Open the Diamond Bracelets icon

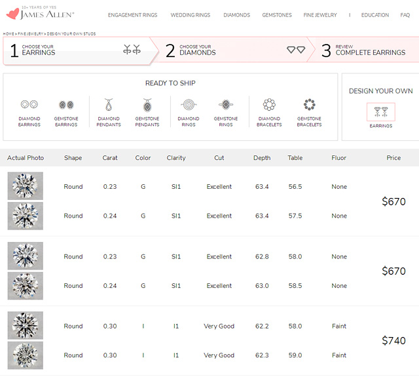pos(269,105)
